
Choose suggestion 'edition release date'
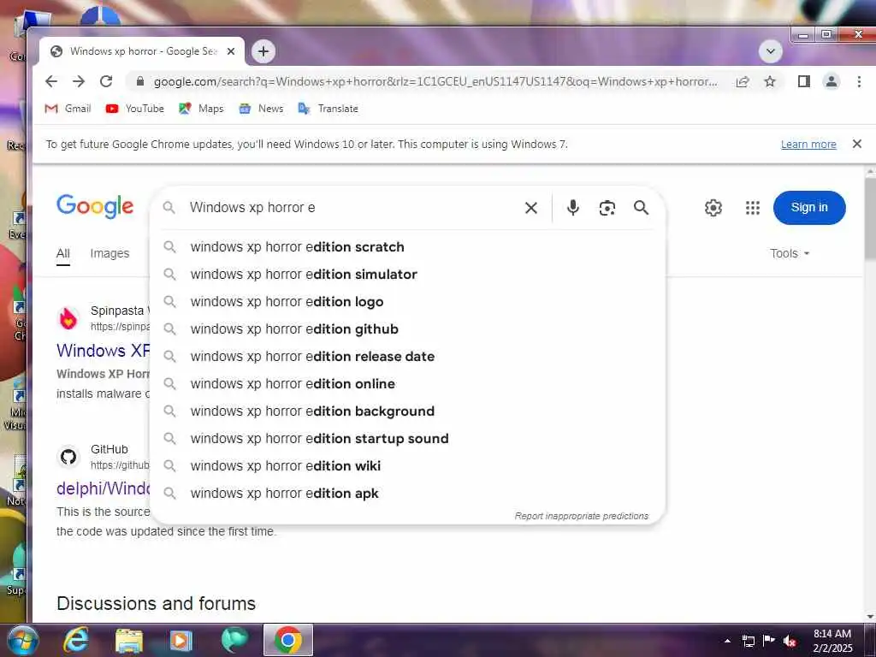tap(408, 357)
